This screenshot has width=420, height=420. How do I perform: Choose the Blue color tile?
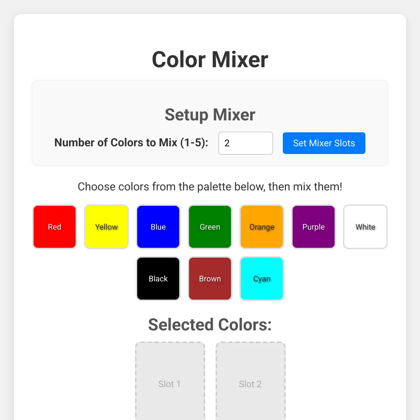tap(158, 227)
